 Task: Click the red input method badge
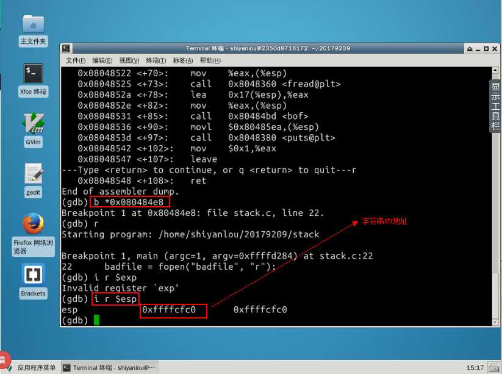click(x=4, y=359)
